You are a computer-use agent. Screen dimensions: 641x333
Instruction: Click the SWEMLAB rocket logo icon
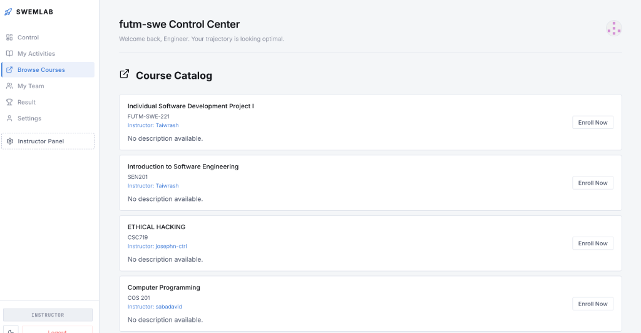coord(8,12)
